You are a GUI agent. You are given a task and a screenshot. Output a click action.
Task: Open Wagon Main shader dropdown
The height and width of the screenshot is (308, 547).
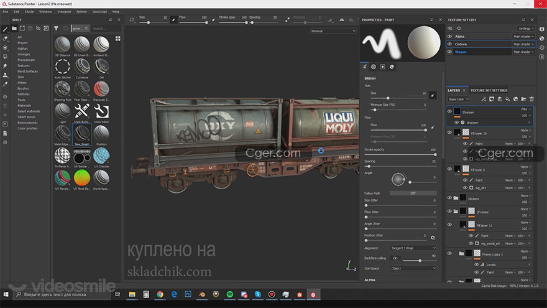point(523,52)
